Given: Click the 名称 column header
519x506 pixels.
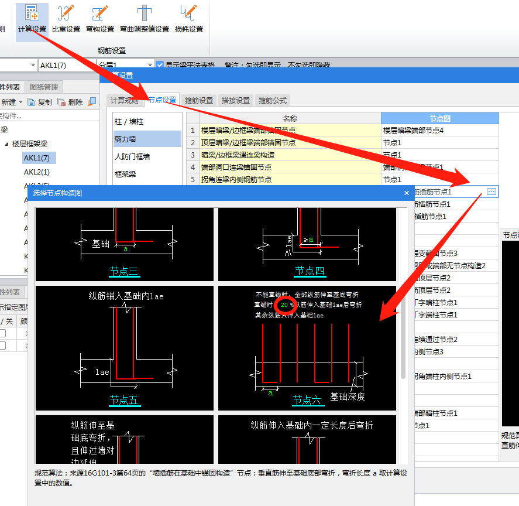Looking at the screenshot, I should pyautogui.click(x=290, y=118).
